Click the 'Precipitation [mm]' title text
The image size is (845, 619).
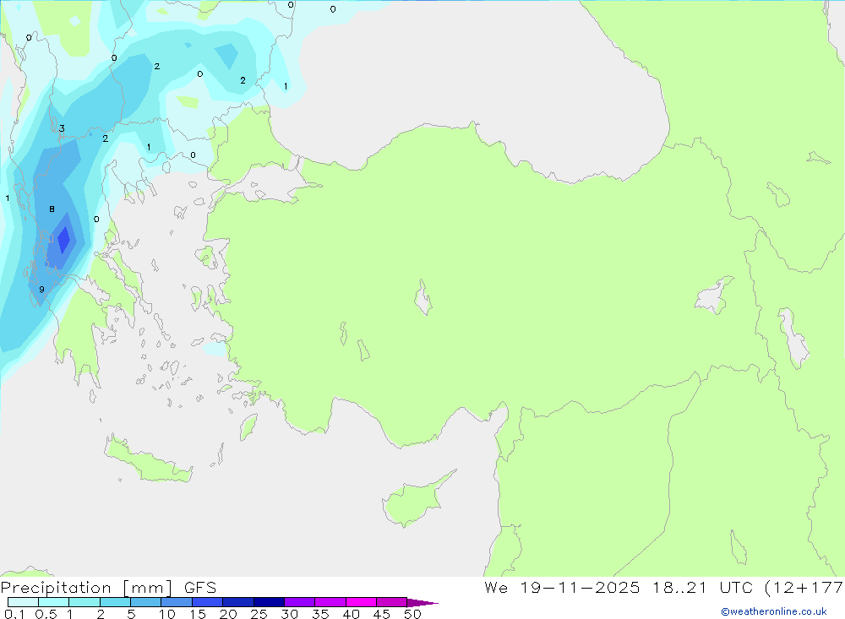pyautogui.click(x=86, y=588)
